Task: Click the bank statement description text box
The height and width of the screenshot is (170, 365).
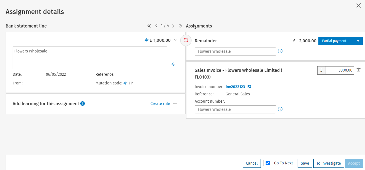Action: coord(90,58)
